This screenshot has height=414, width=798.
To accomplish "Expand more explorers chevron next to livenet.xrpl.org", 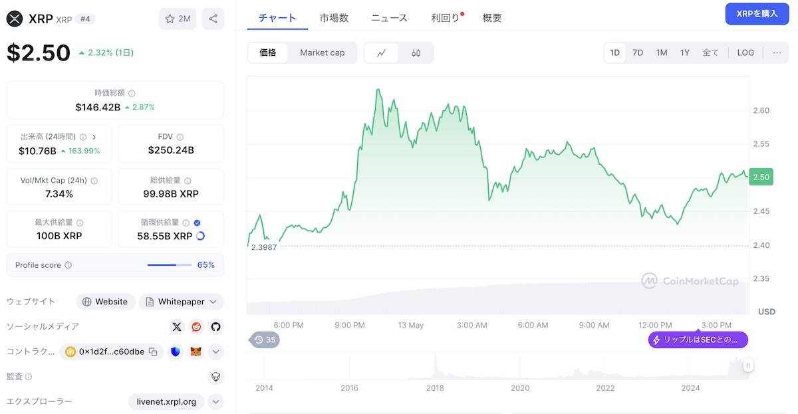I will click(215, 401).
